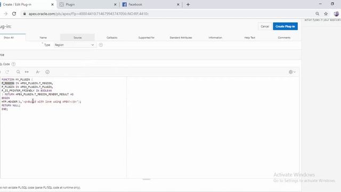Go forward using the browser arrow
341x192 pixels.
click(x=6, y=14)
